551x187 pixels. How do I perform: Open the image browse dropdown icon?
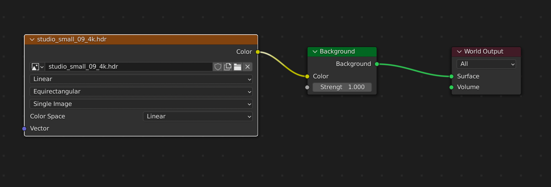click(x=37, y=67)
